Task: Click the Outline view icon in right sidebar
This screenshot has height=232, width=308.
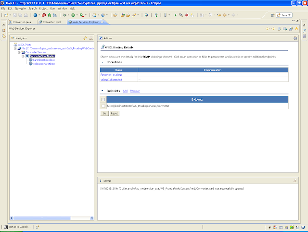Action: 304,31
